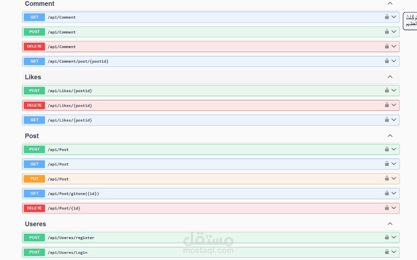Expand DELETE /api/Likes/{postid} via its chevron
Screen dimensions: 417x260
[394, 105]
